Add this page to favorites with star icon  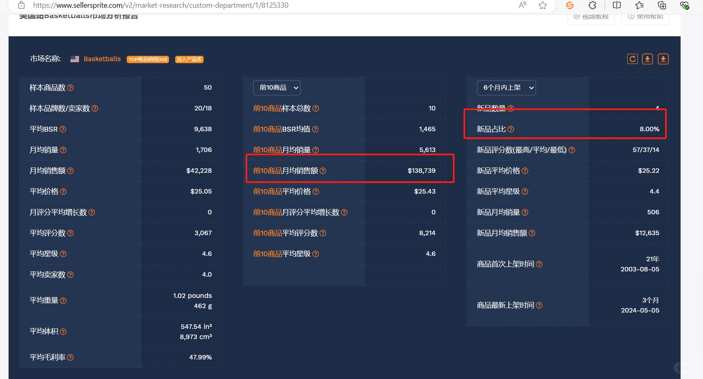[543, 5]
